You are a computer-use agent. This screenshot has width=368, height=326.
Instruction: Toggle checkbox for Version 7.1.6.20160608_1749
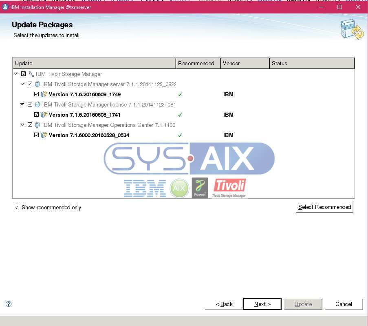pos(36,94)
